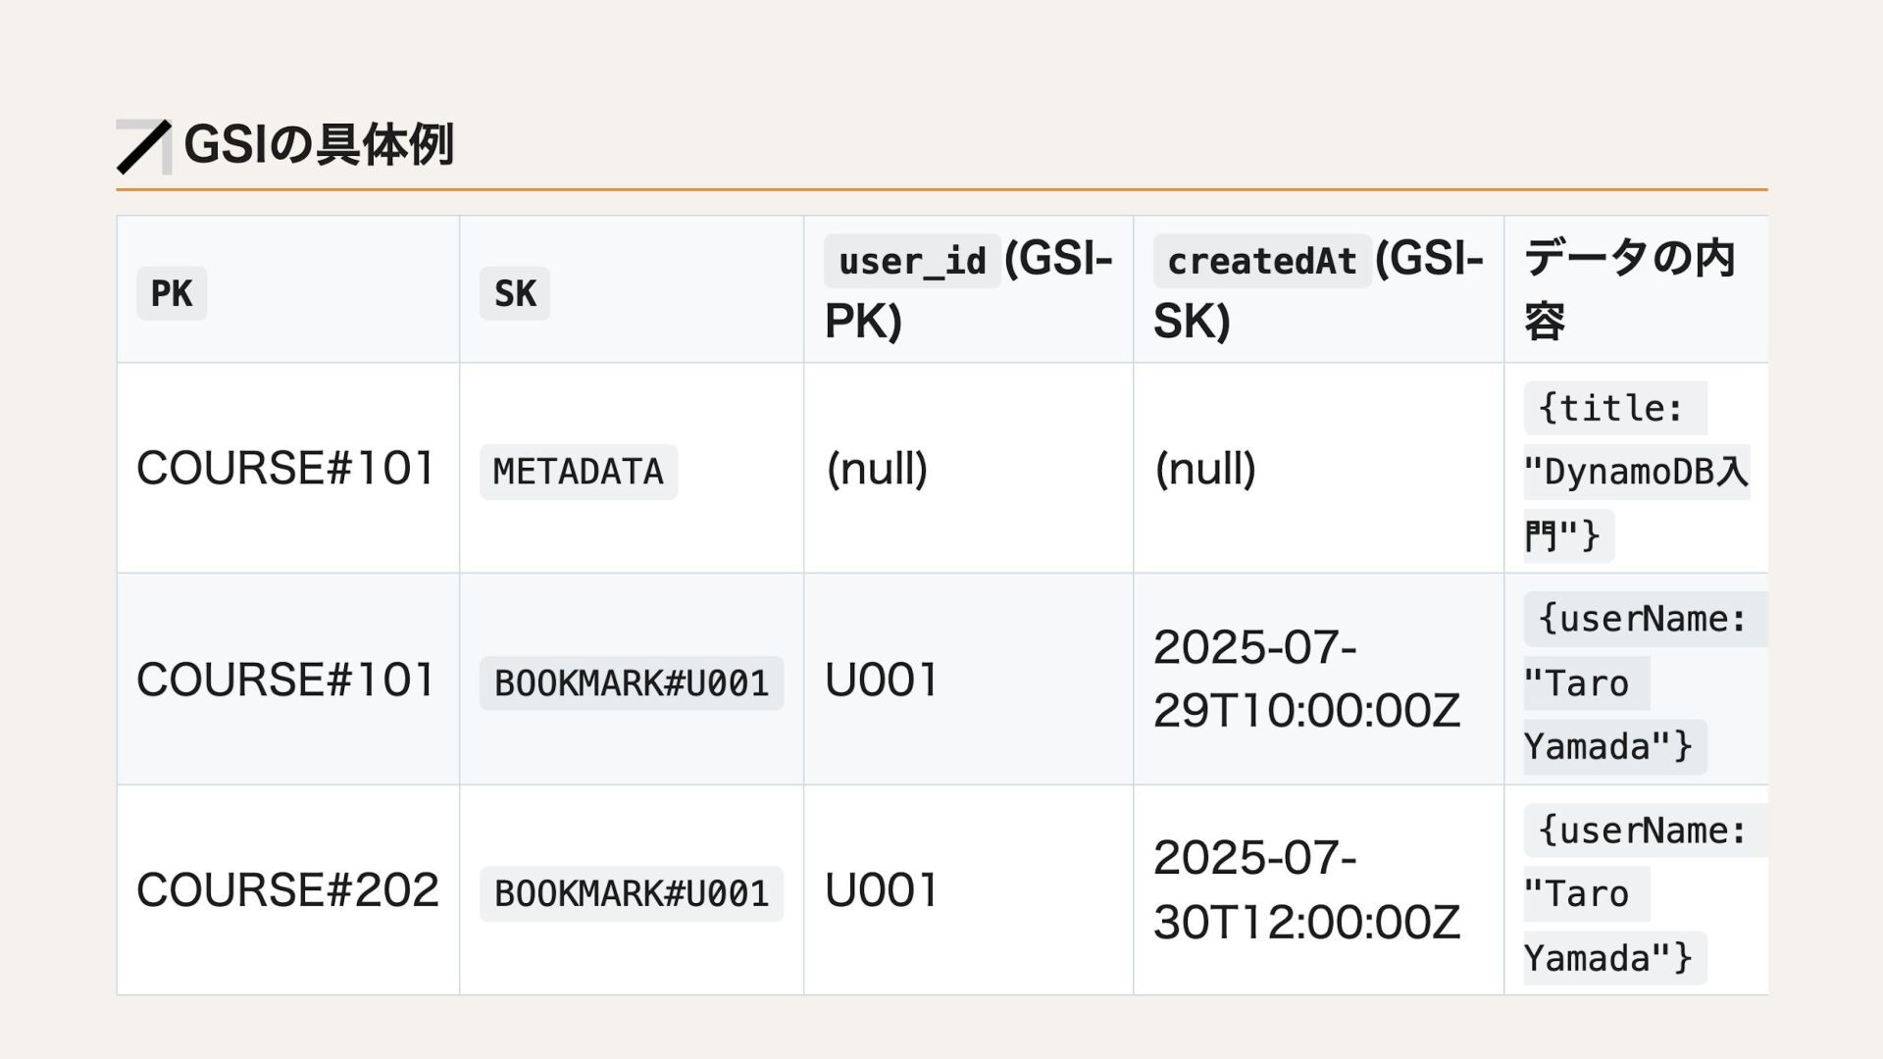Select the 'COURSE#202' partition key cell
Viewport: 1883px width, 1059px height.
tap(287, 890)
